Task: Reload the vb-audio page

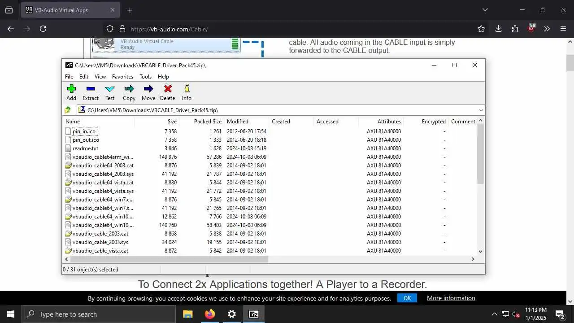Action: point(43,29)
